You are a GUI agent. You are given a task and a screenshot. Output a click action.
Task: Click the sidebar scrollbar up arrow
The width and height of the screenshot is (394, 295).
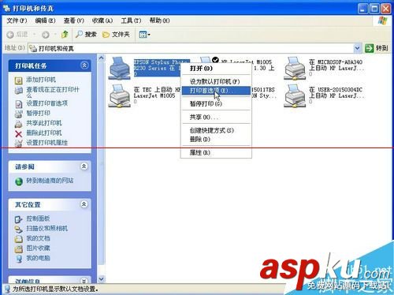[101, 58]
